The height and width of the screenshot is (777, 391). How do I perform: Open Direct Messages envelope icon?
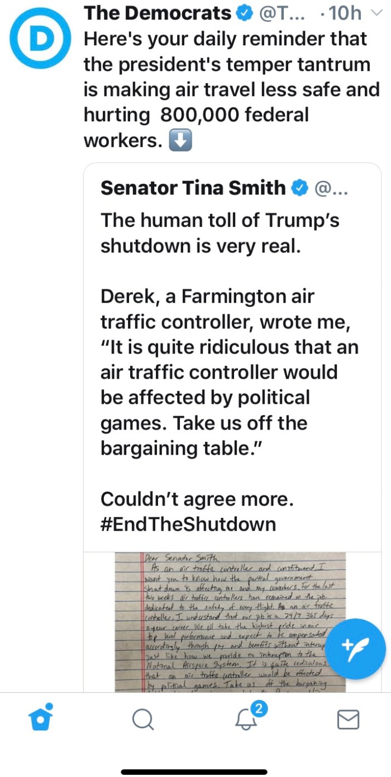(x=348, y=719)
